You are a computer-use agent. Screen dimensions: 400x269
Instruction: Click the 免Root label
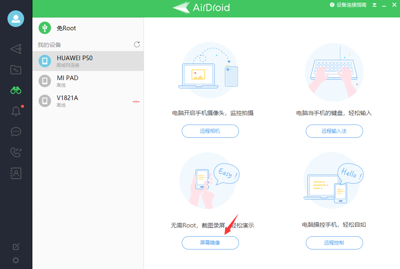coord(66,28)
